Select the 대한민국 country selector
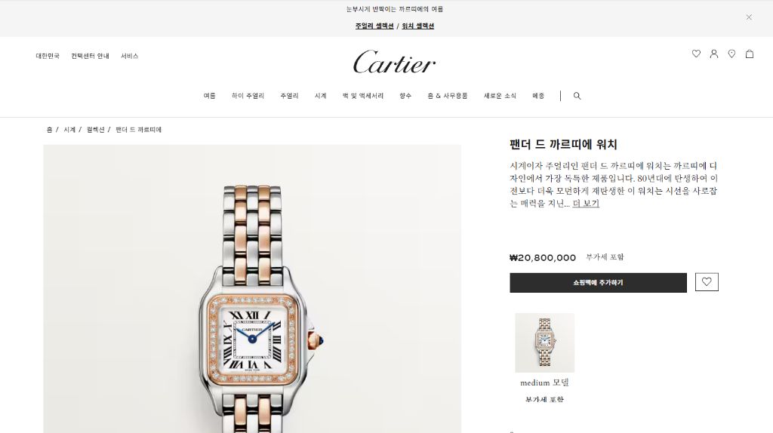The width and height of the screenshot is (773, 433). [48, 56]
